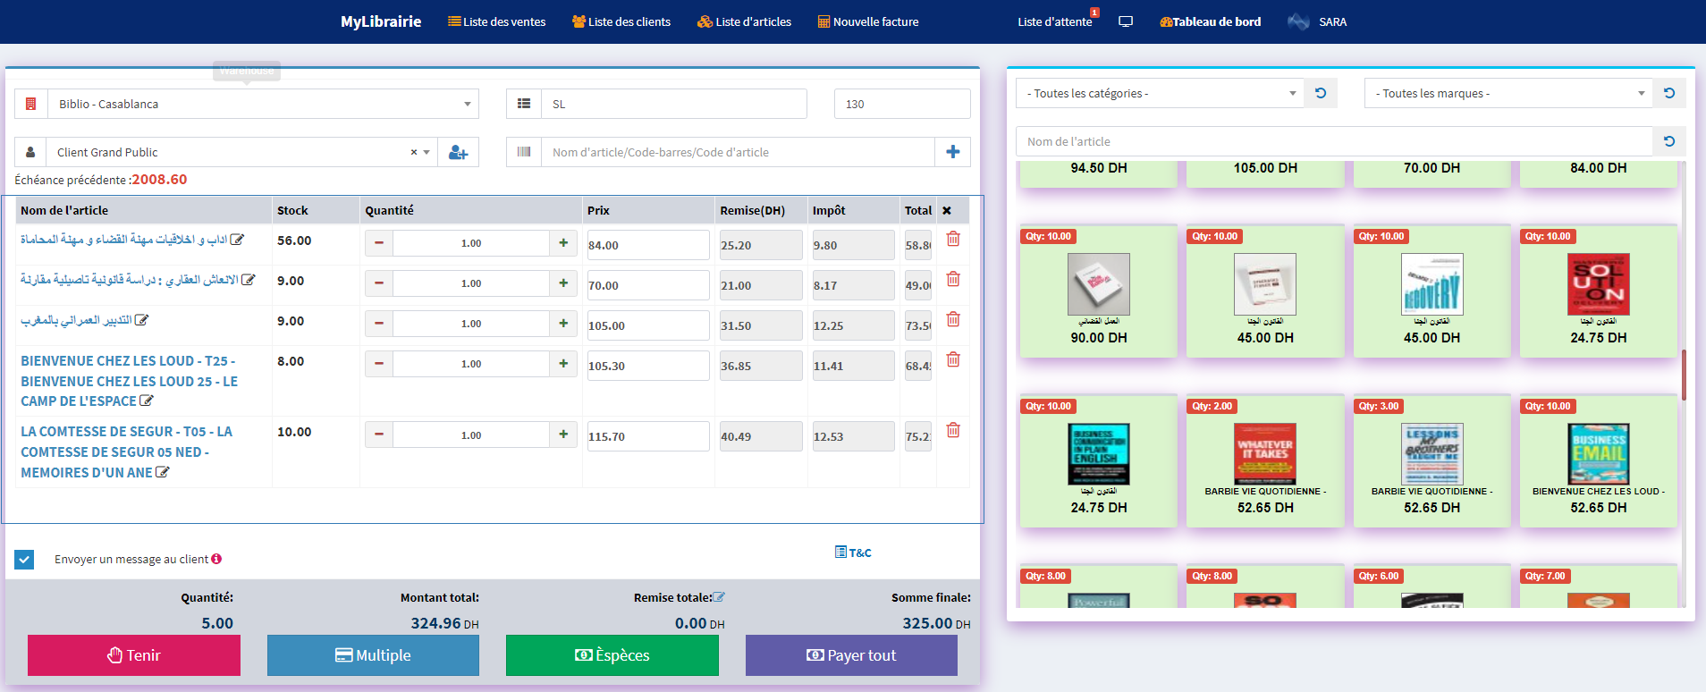1706x692 pixels.
Task: Delete the first article row with trash icon
Action: [x=953, y=240]
